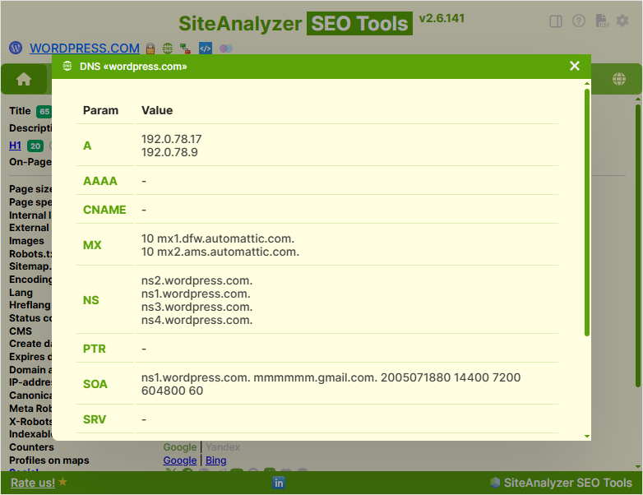Click the H1 count badge 20
This screenshot has width=643, height=495.
[35, 146]
